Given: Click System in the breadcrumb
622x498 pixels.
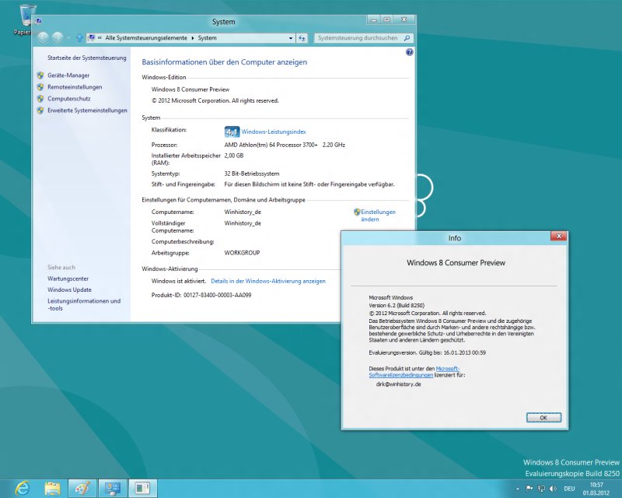Looking at the screenshot, I should coord(207,38).
